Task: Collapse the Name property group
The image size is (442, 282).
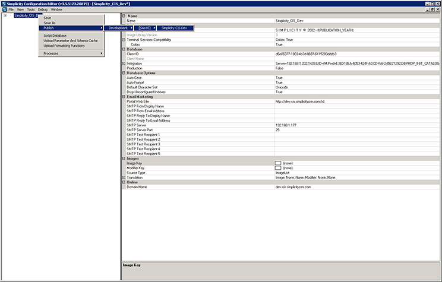Action: tap(124, 16)
